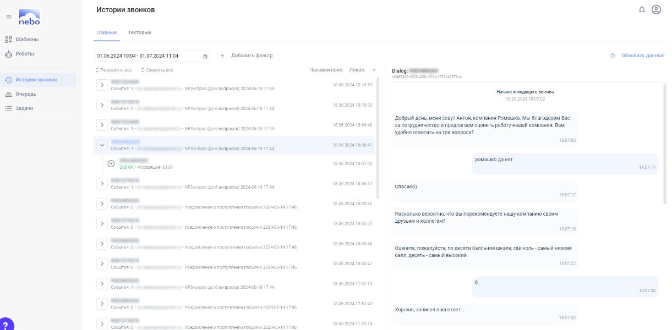
Task: Open the calendar icon in date field
Action: click(x=205, y=56)
